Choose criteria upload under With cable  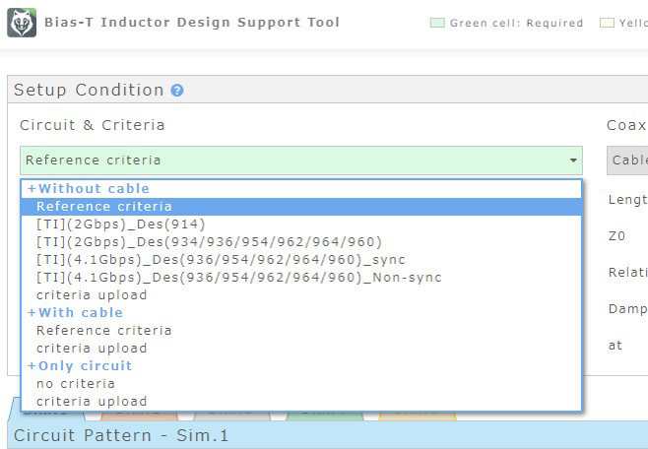point(92,349)
